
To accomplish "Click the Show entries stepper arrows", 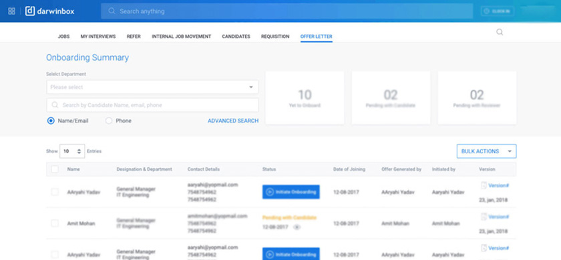I will pyautogui.click(x=79, y=151).
